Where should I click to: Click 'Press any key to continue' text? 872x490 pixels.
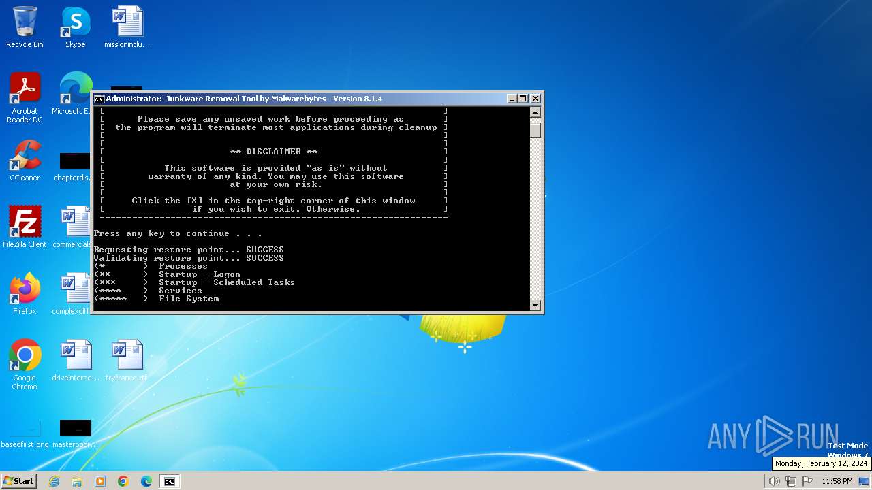(x=178, y=233)
